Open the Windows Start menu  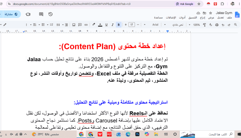(x=239, y=134)
